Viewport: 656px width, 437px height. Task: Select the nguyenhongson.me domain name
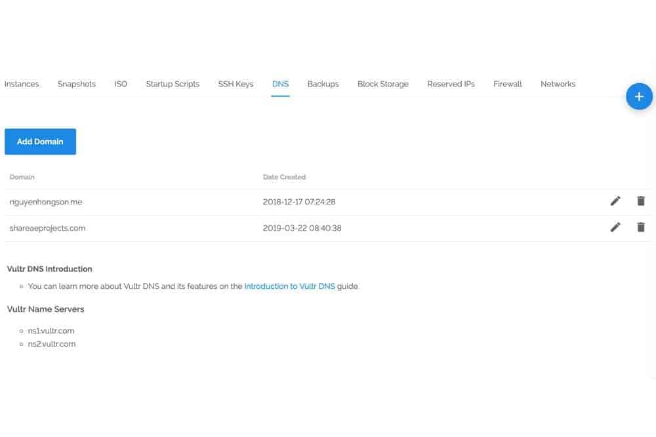tap(46, 202)
